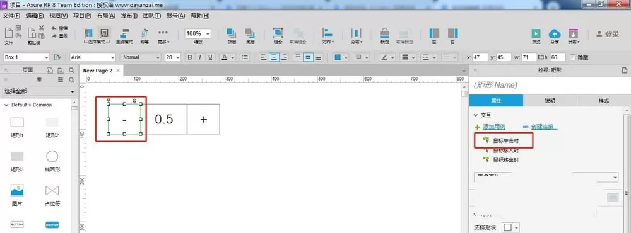
Task: Align text to top
Action: (x=298, y=57)
